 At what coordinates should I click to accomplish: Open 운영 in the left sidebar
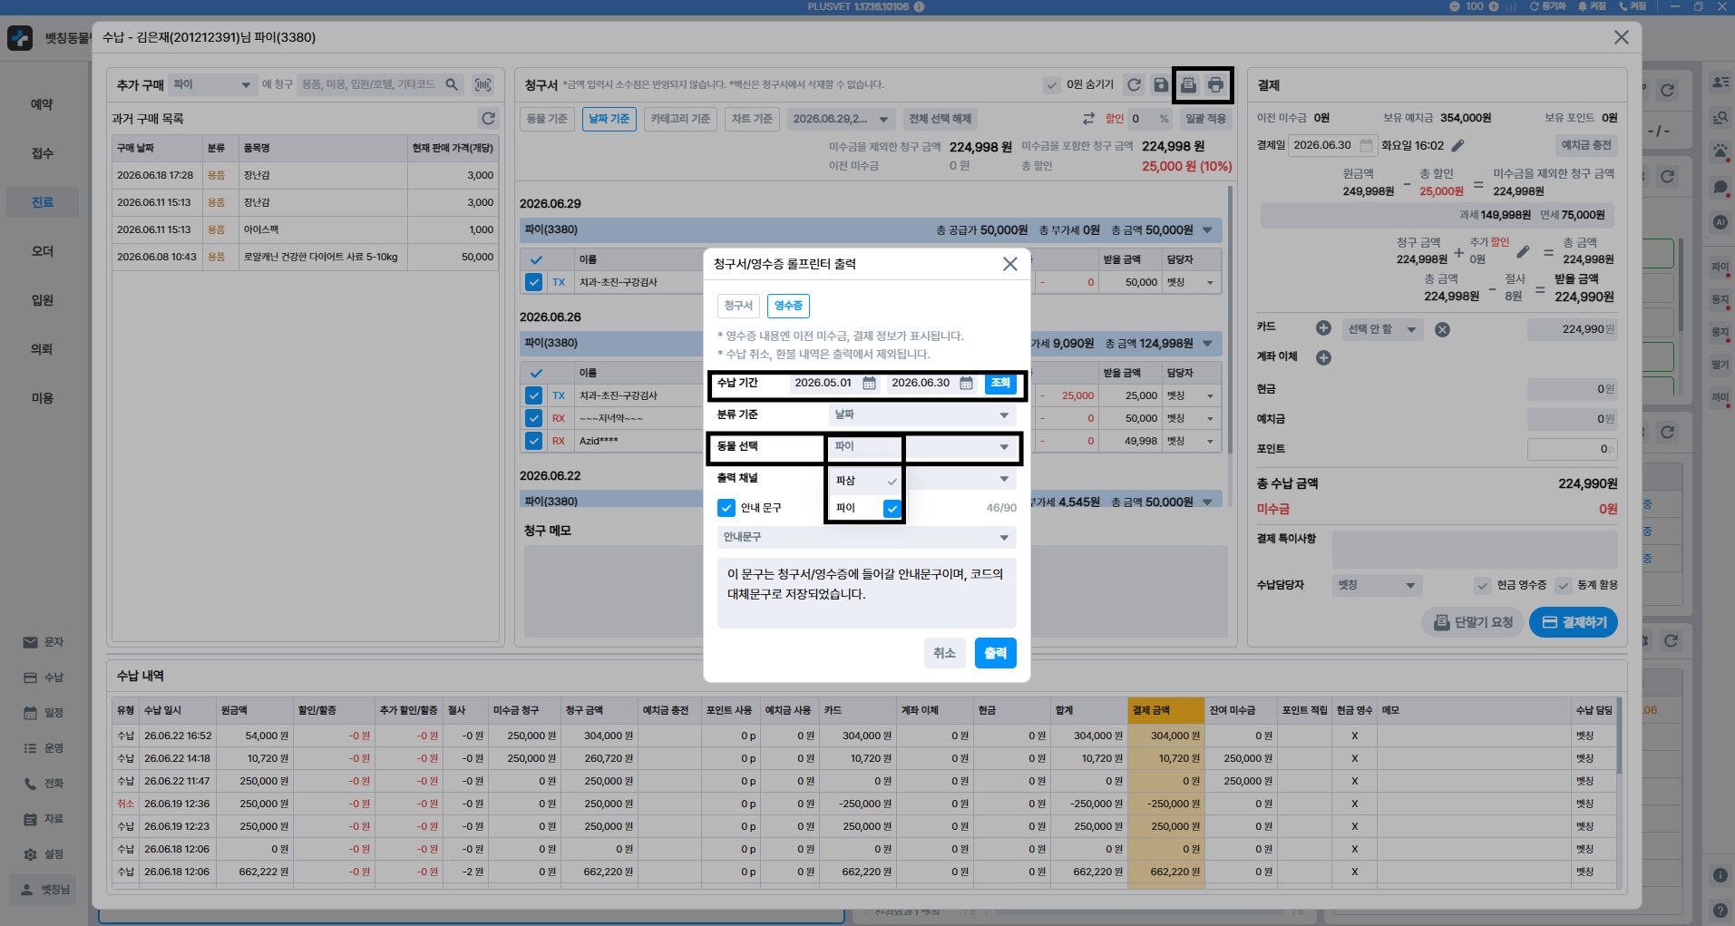pyautogui.click(x=43, y=748)
